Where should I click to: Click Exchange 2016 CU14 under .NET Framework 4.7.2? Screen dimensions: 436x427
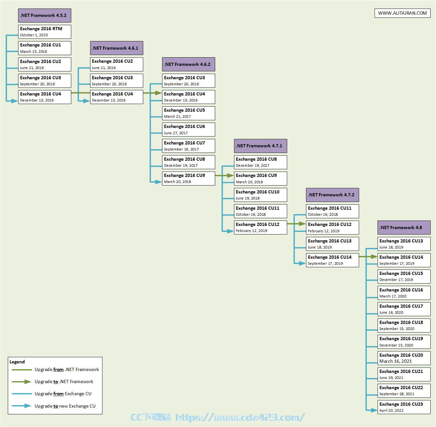pos(332,260)
